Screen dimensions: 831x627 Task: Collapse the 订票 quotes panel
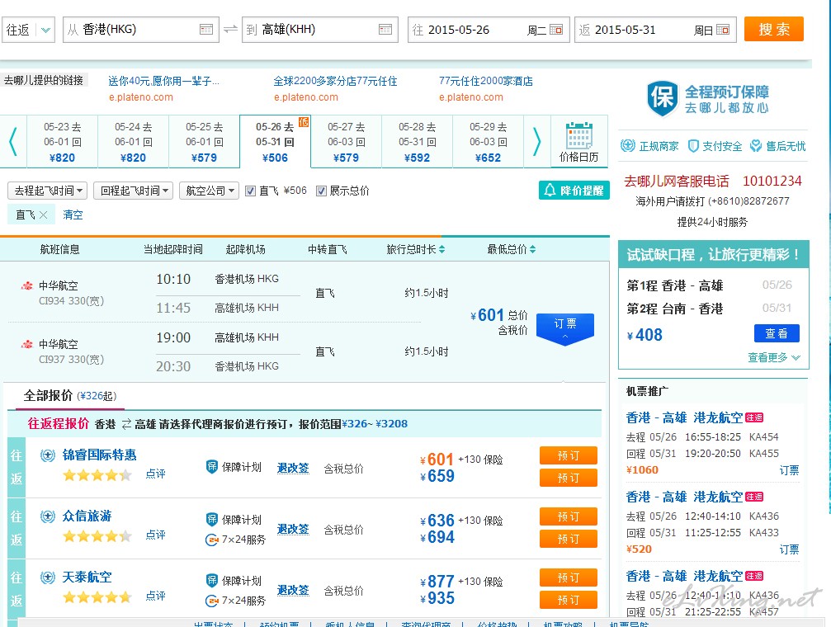tap(565, 328)
